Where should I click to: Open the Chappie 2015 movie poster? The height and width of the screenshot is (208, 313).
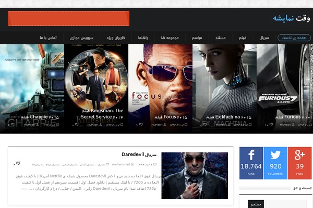[32, 88]
